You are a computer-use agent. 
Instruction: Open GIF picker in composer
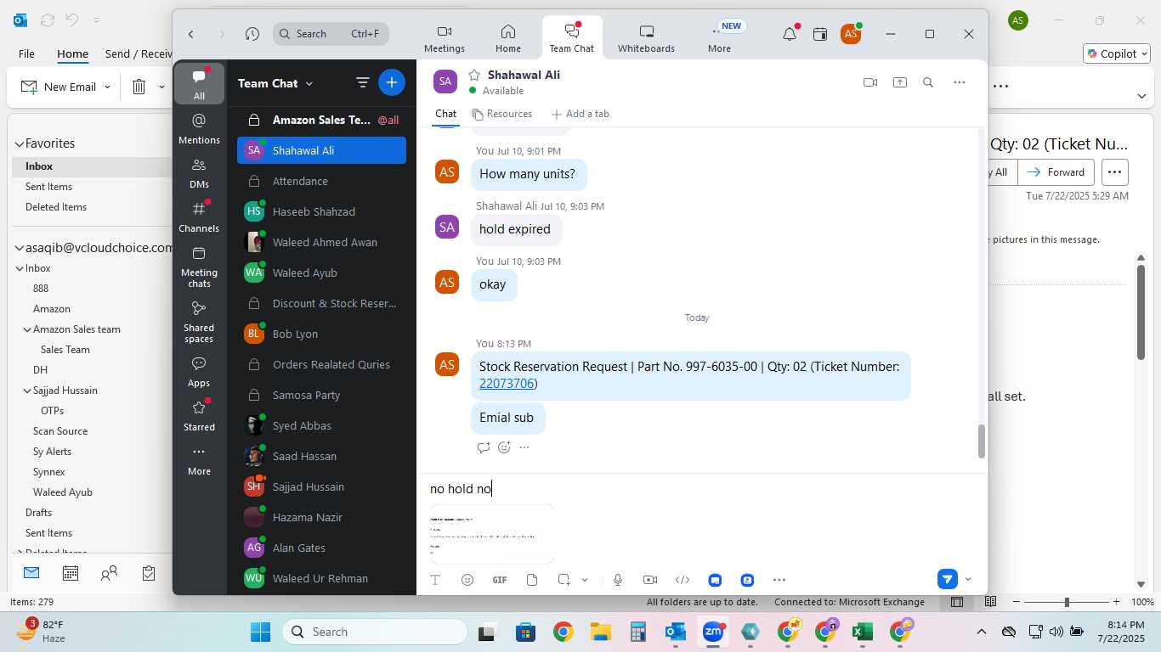pyautogui.click(x=500, y=580)
